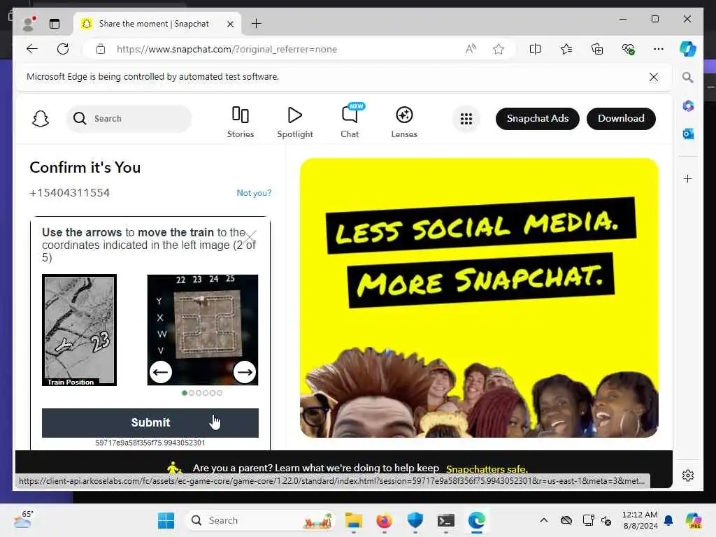Open the nine-dot apps grid menu
The image size is (716, 537).
coord(466,119)
